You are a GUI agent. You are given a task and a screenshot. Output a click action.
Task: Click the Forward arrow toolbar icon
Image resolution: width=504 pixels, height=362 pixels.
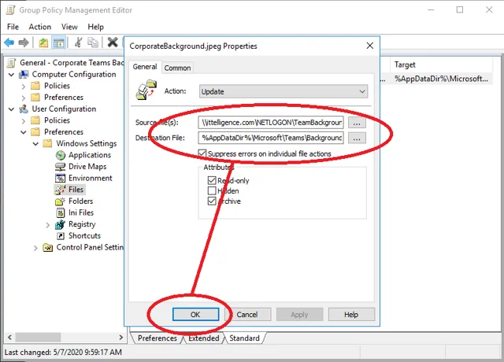point(24,42)
